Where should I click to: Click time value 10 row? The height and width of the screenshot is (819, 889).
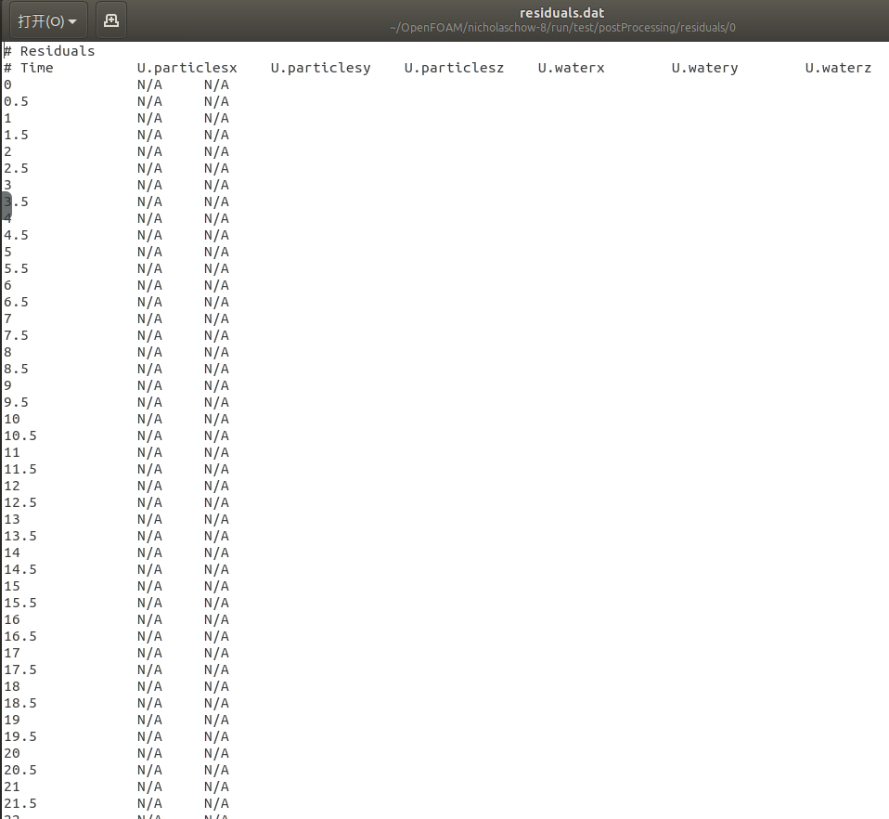(x=12, y=419)
